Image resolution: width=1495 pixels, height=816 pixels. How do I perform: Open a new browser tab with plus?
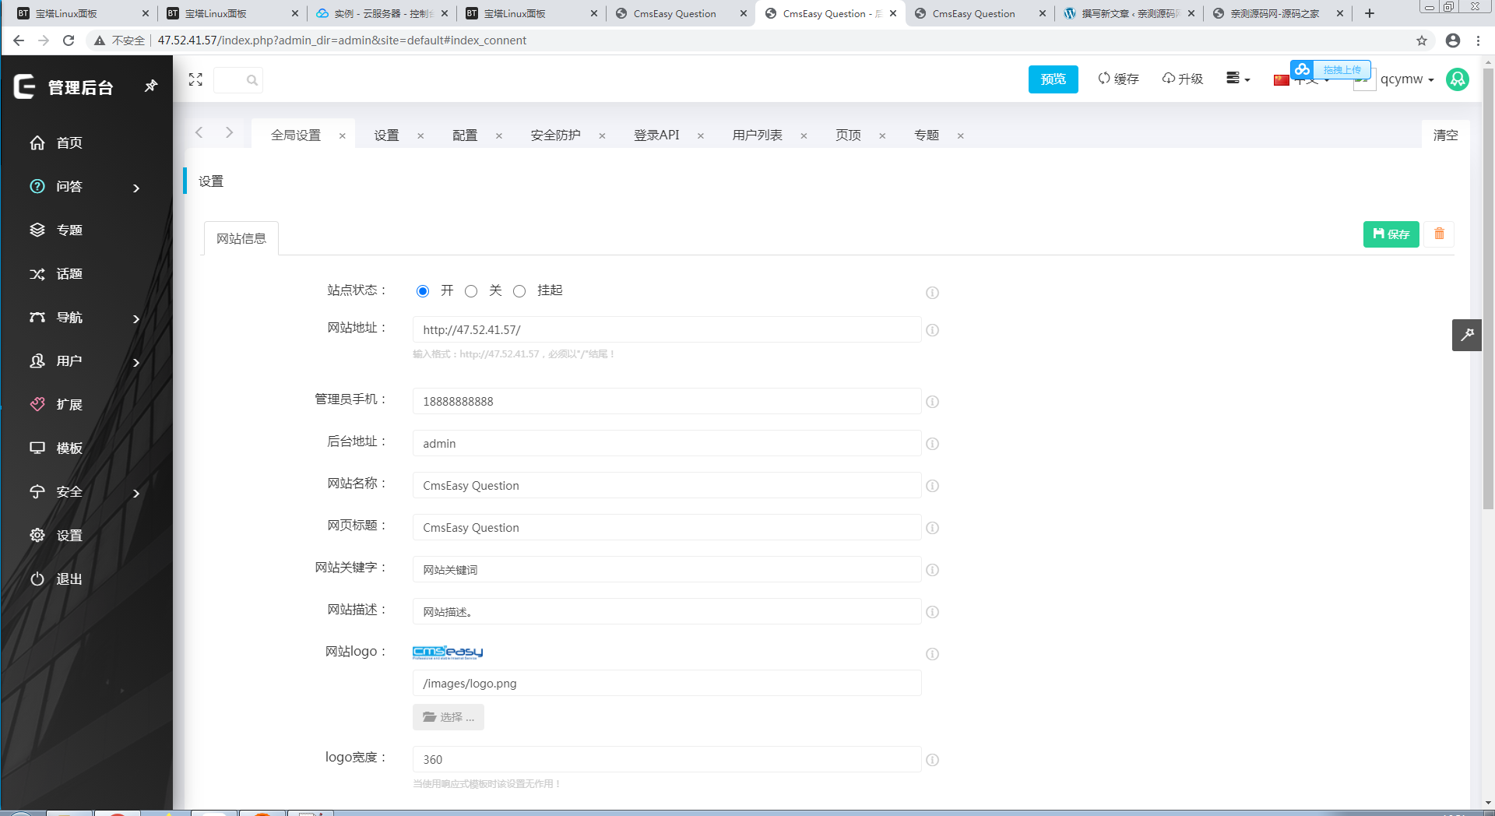click(1370, 13)
